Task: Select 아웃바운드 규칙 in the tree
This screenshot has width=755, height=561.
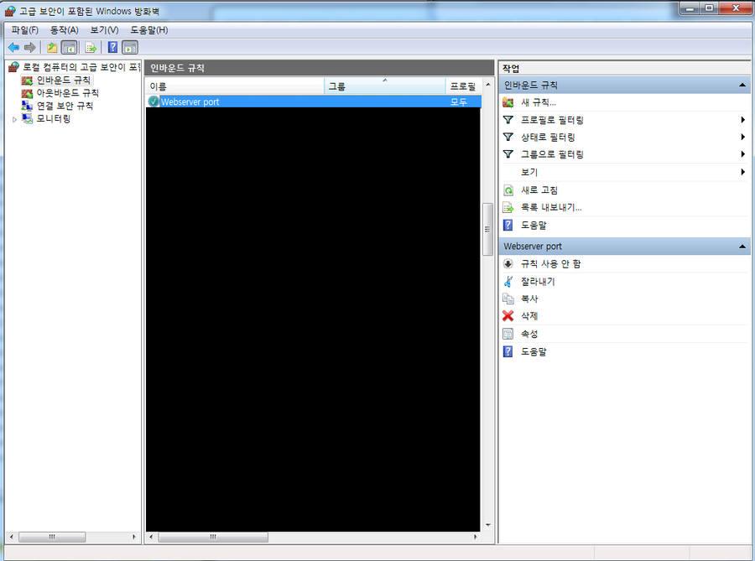Action: 68,93
